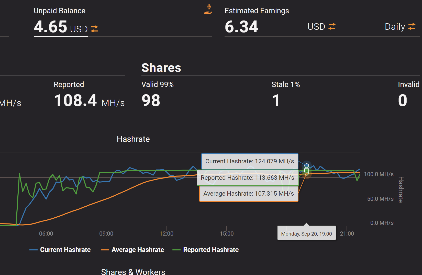Image resolution: width=422 pixels, height=275 pixels.
Task: Click the green Reported Hashrate legend line
Action: 176,250
